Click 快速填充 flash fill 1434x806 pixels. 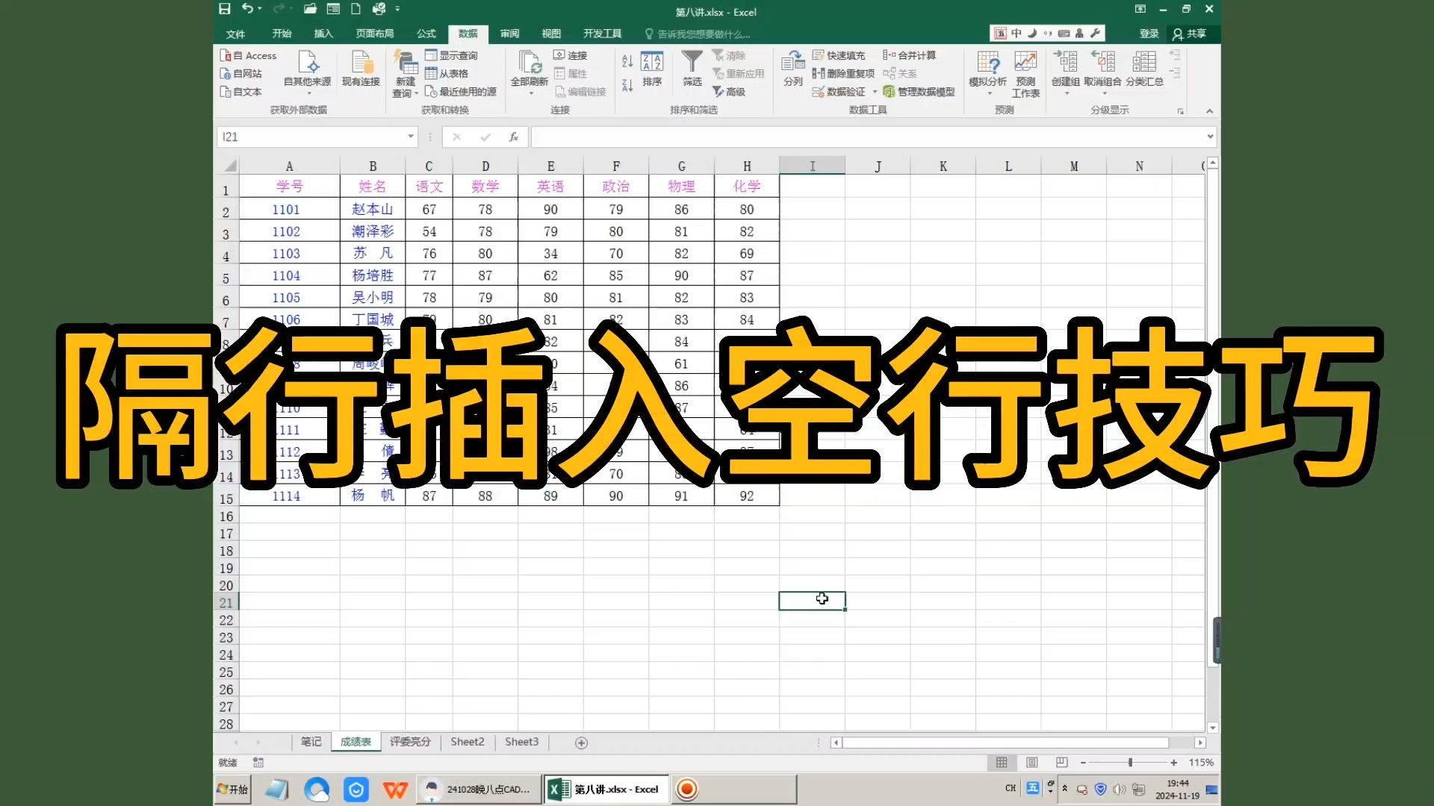pos(839,55)
